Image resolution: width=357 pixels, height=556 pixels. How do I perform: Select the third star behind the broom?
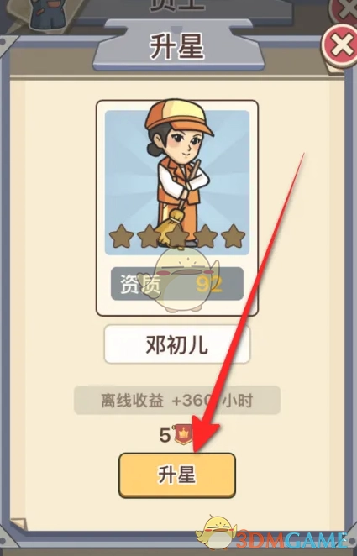click(177, 236)
